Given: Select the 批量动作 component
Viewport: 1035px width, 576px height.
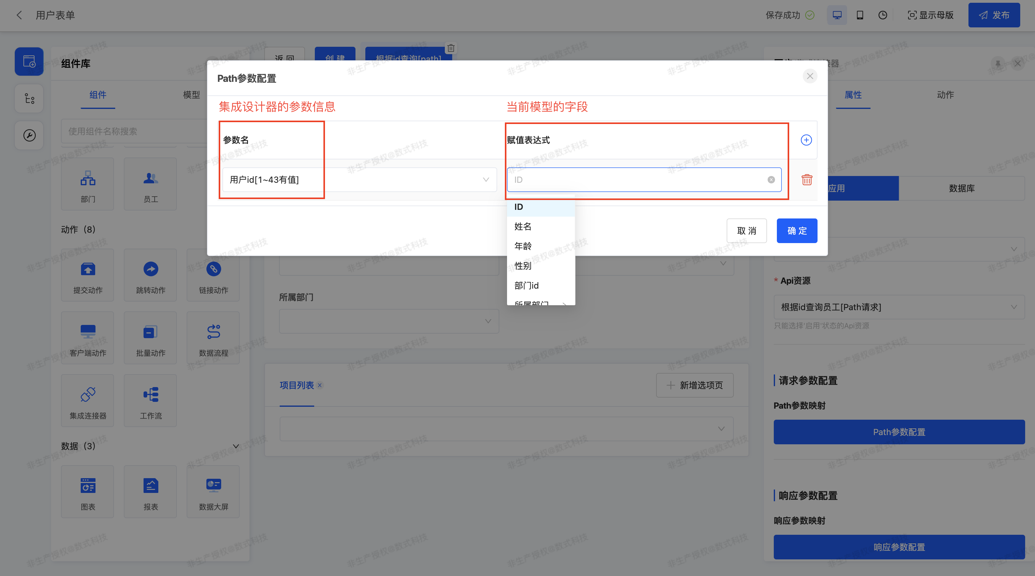Looking at the screenshot, I should coord(150,338).
